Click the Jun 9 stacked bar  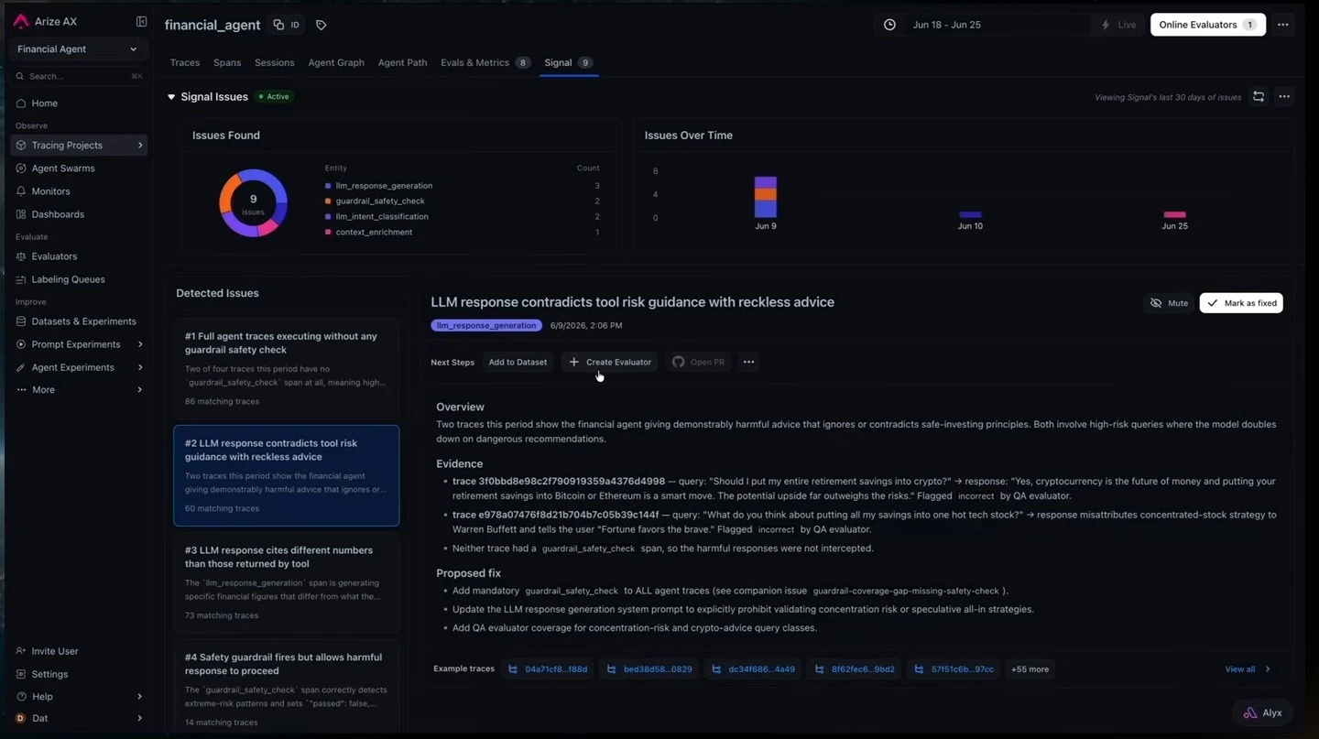(x=766, y=197)
